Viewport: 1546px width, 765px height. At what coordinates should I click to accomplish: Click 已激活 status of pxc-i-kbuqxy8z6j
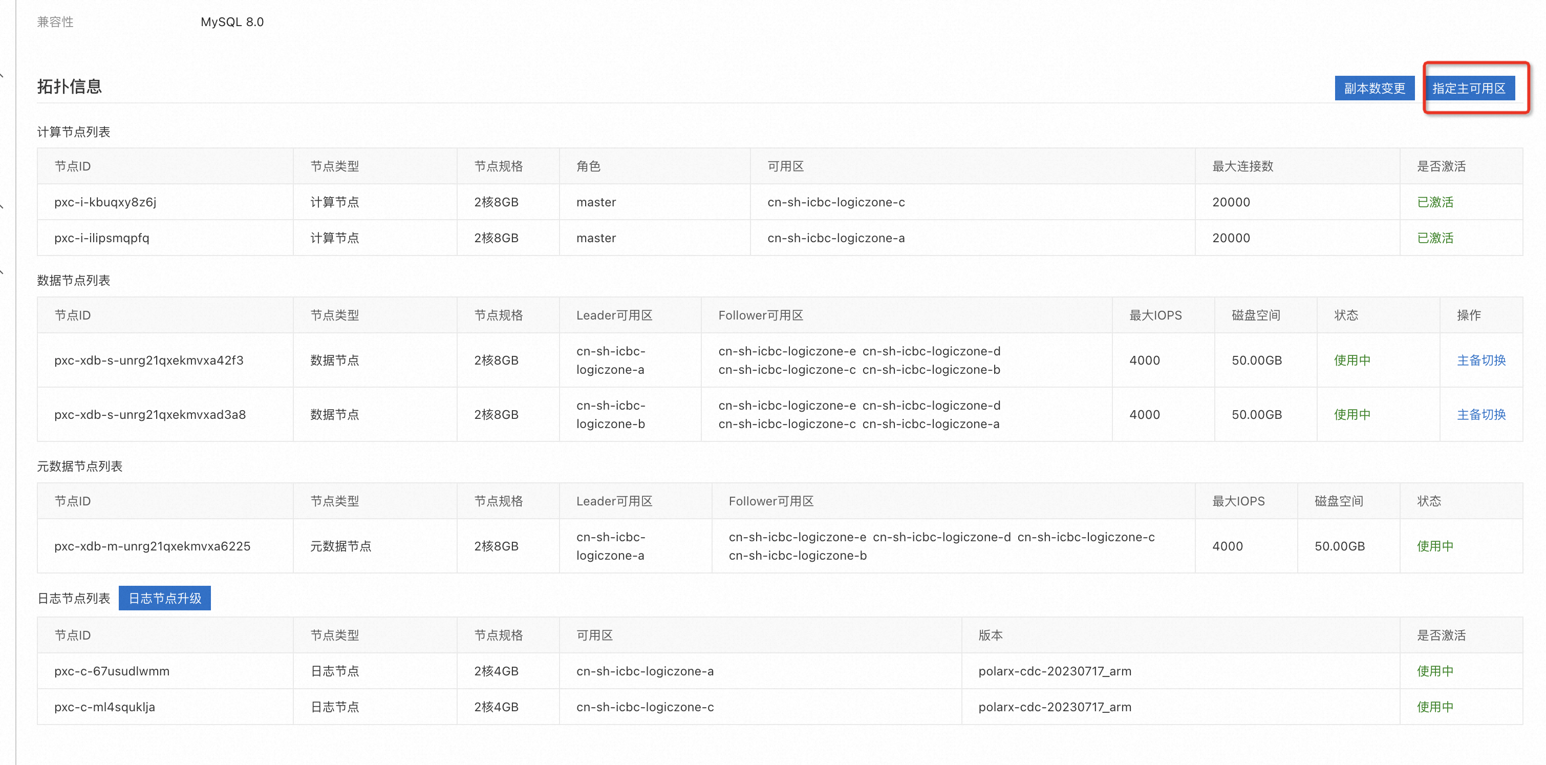(1434, 202)
